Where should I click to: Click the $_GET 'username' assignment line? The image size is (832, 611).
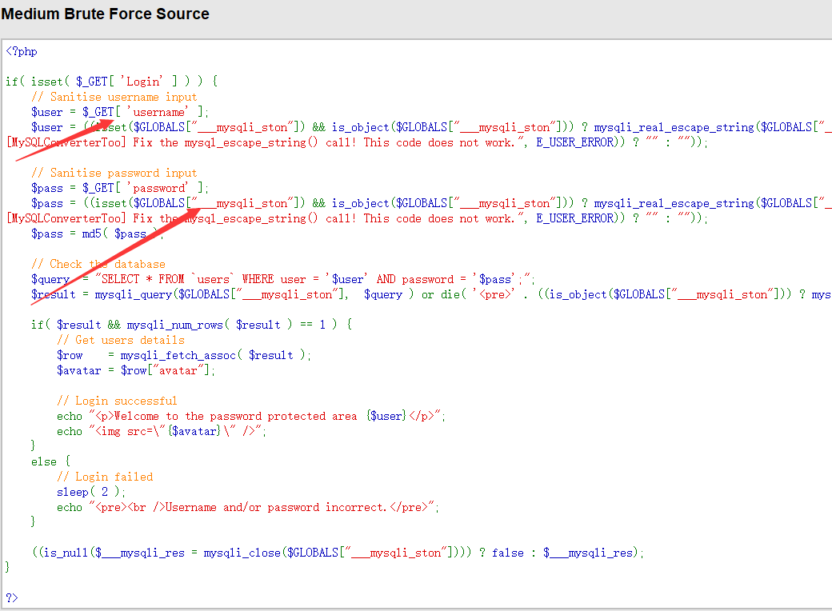(x=120, y=112)
